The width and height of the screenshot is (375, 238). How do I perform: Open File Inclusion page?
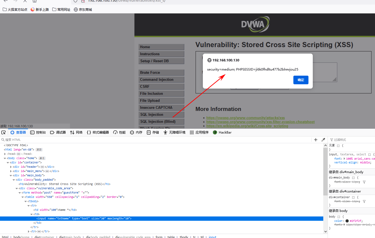point(161,93)
